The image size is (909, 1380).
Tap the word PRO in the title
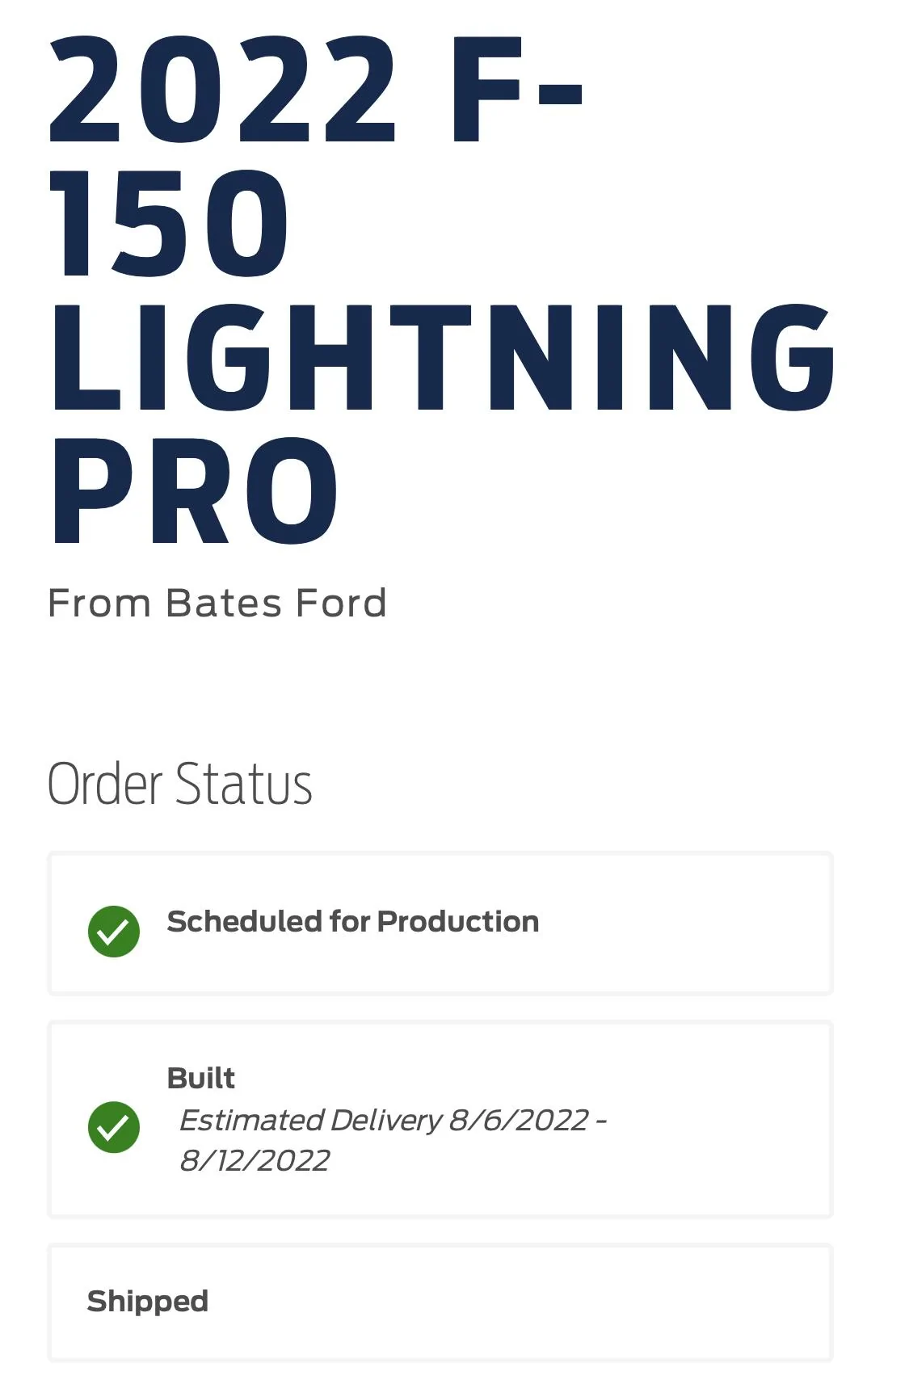[x=194, y=490]
